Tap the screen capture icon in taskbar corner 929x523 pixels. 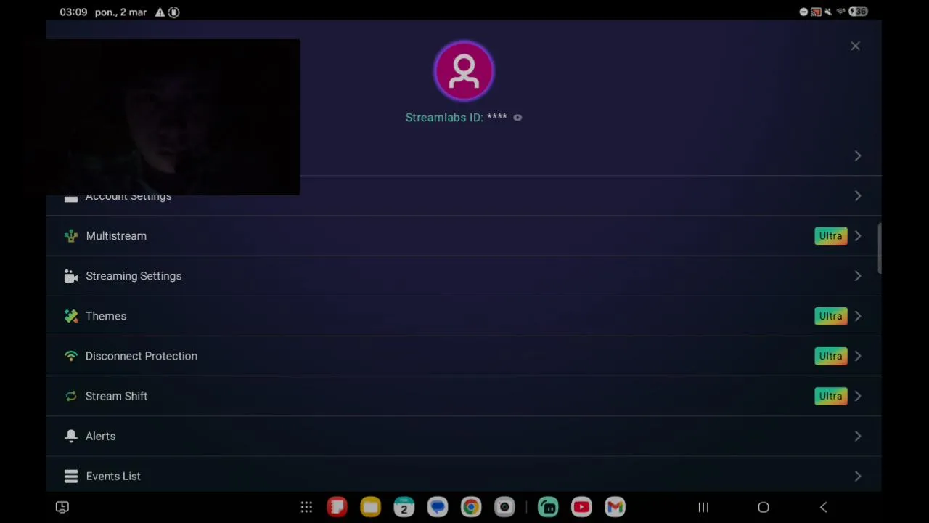[62, 507]
